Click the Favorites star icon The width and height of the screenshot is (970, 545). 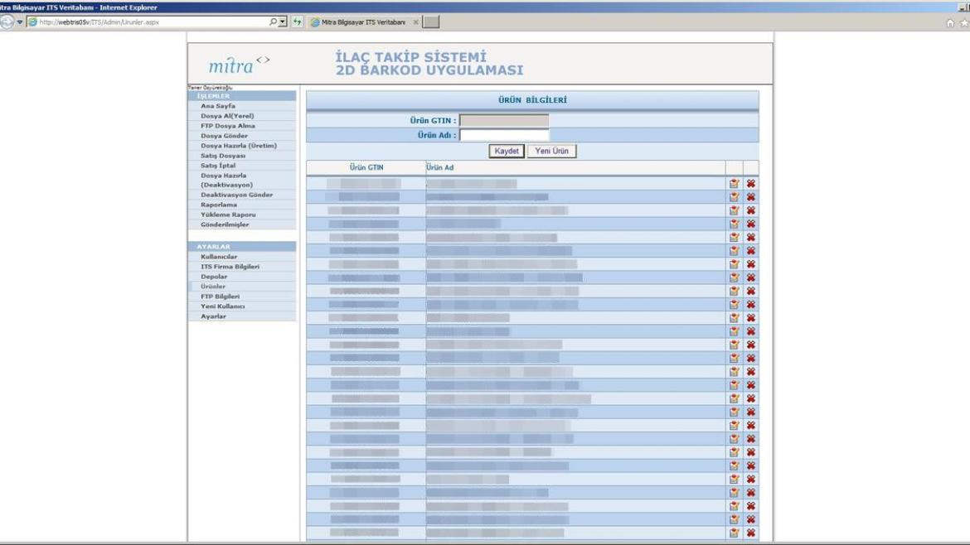coord(964,23)
